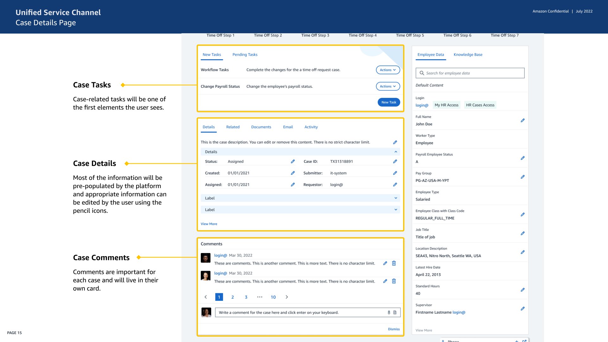608x342 pixels.
Task: Edit the second comment using pencil icon
Action: pyautogui.click(x=385, y=281)
